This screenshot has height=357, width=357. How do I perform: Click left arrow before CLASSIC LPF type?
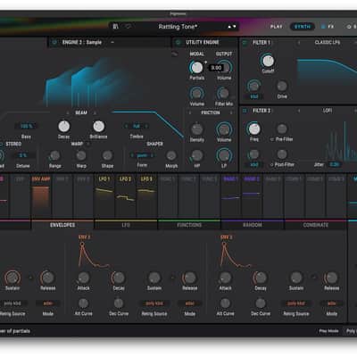click(x=299, y=43)
